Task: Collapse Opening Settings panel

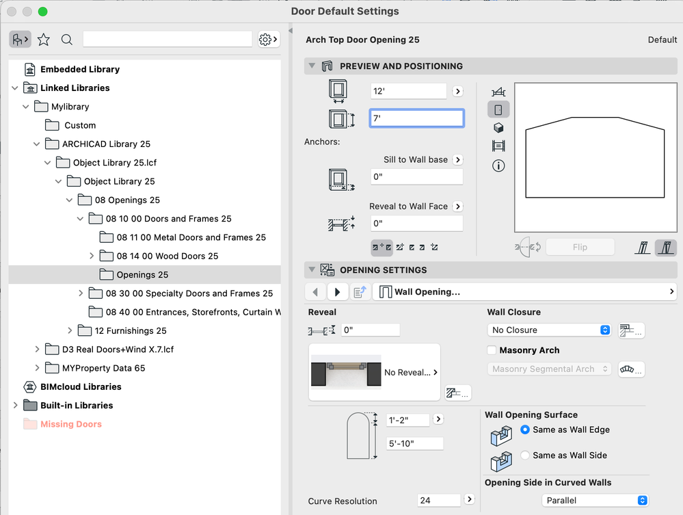Action: 312,269
